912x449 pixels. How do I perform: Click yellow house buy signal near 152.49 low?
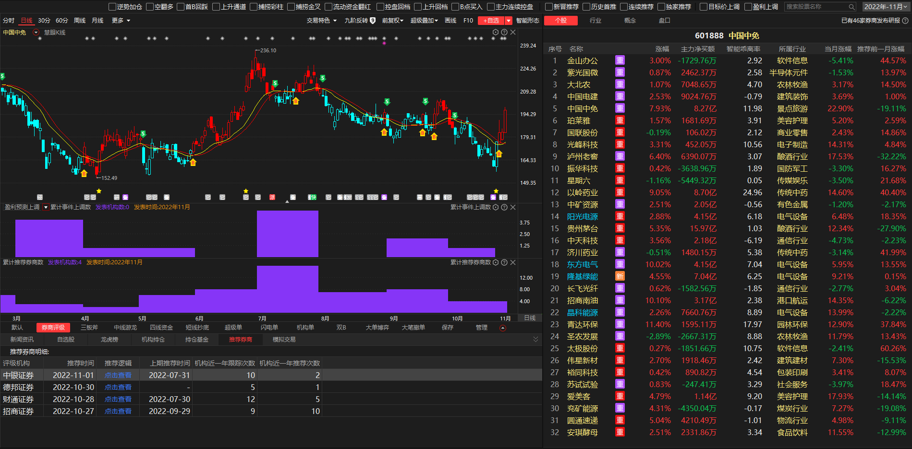pyautogui.click(x=84, y=173)
